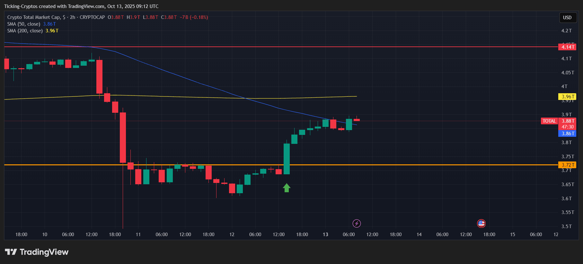The height and width of the screenshot is (264, 583).
Task: Click the red 4.14T price label
Action: [x=568, y=47]
